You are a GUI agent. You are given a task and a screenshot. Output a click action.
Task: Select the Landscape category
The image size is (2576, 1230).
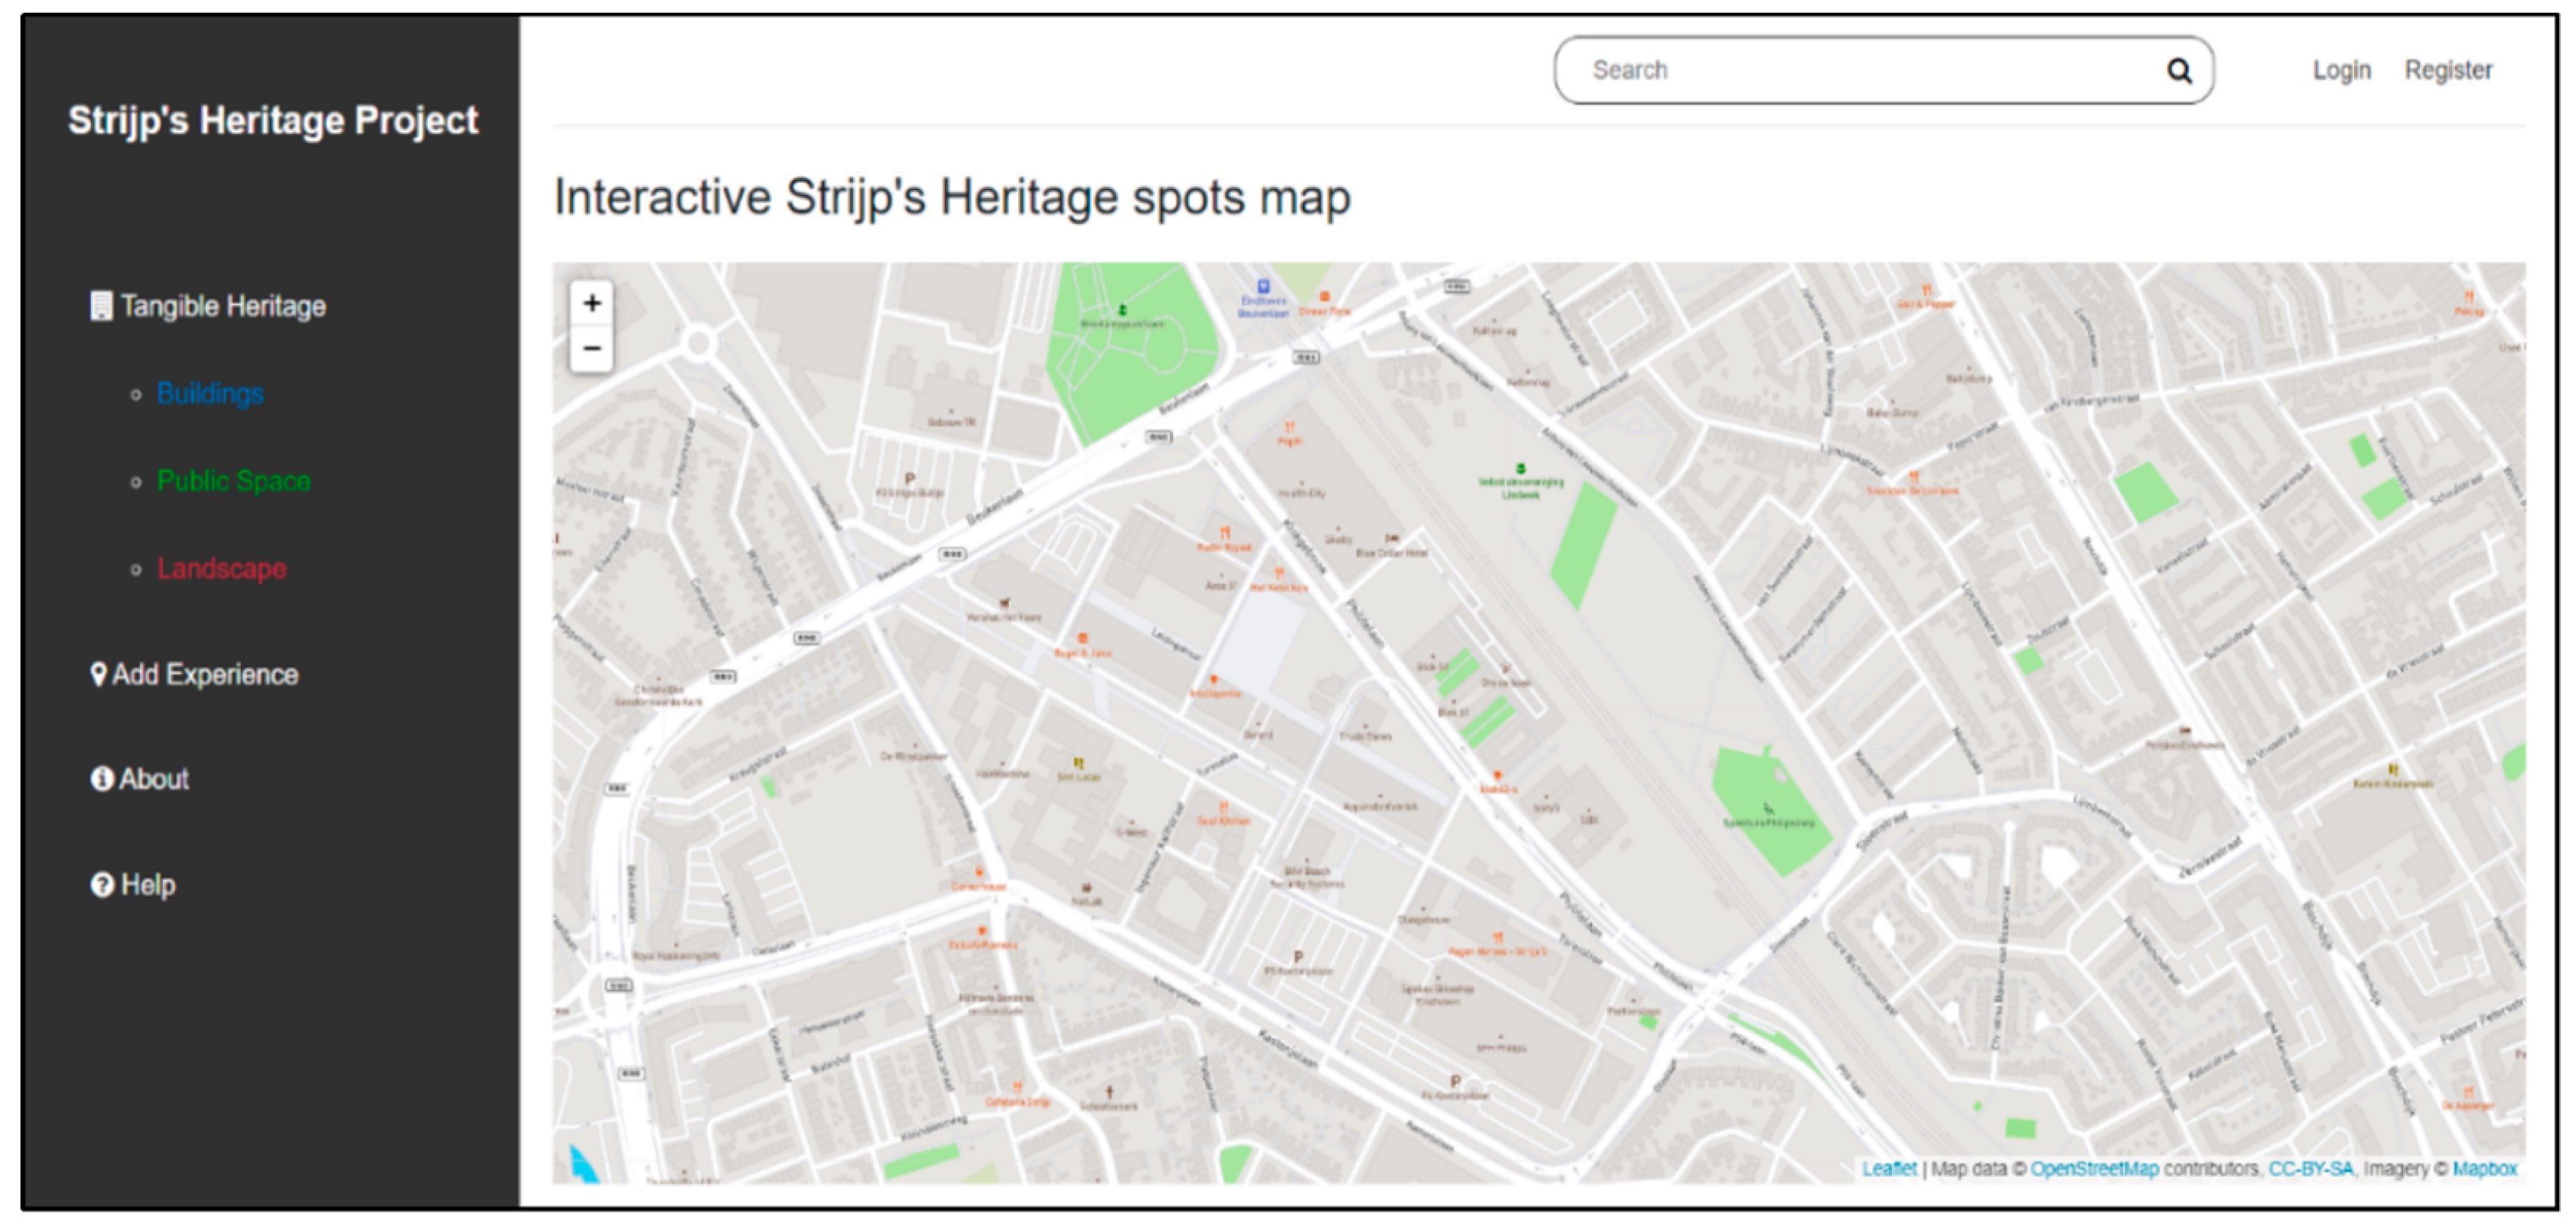point(222,569)
